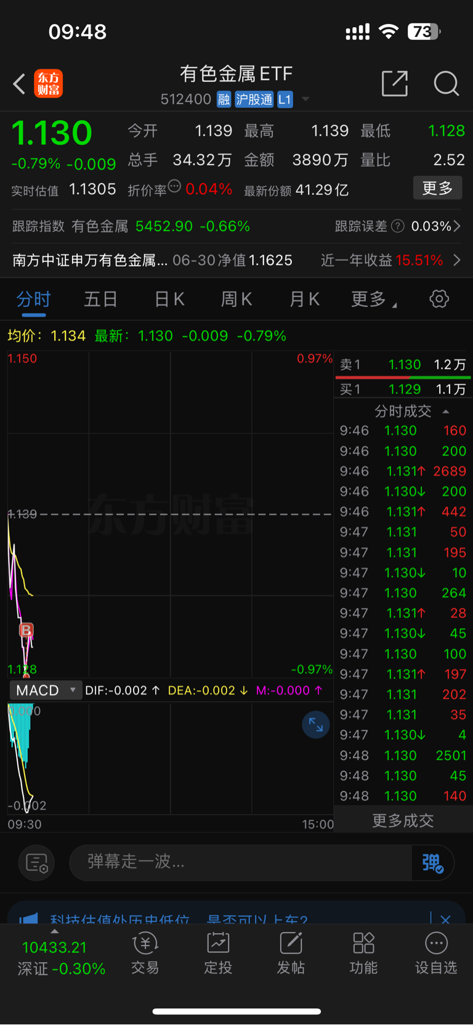The height and width of the screenshot is (1025, 473).
Task: Open fund detail chevron after 近一年收益
Action: 457,260
